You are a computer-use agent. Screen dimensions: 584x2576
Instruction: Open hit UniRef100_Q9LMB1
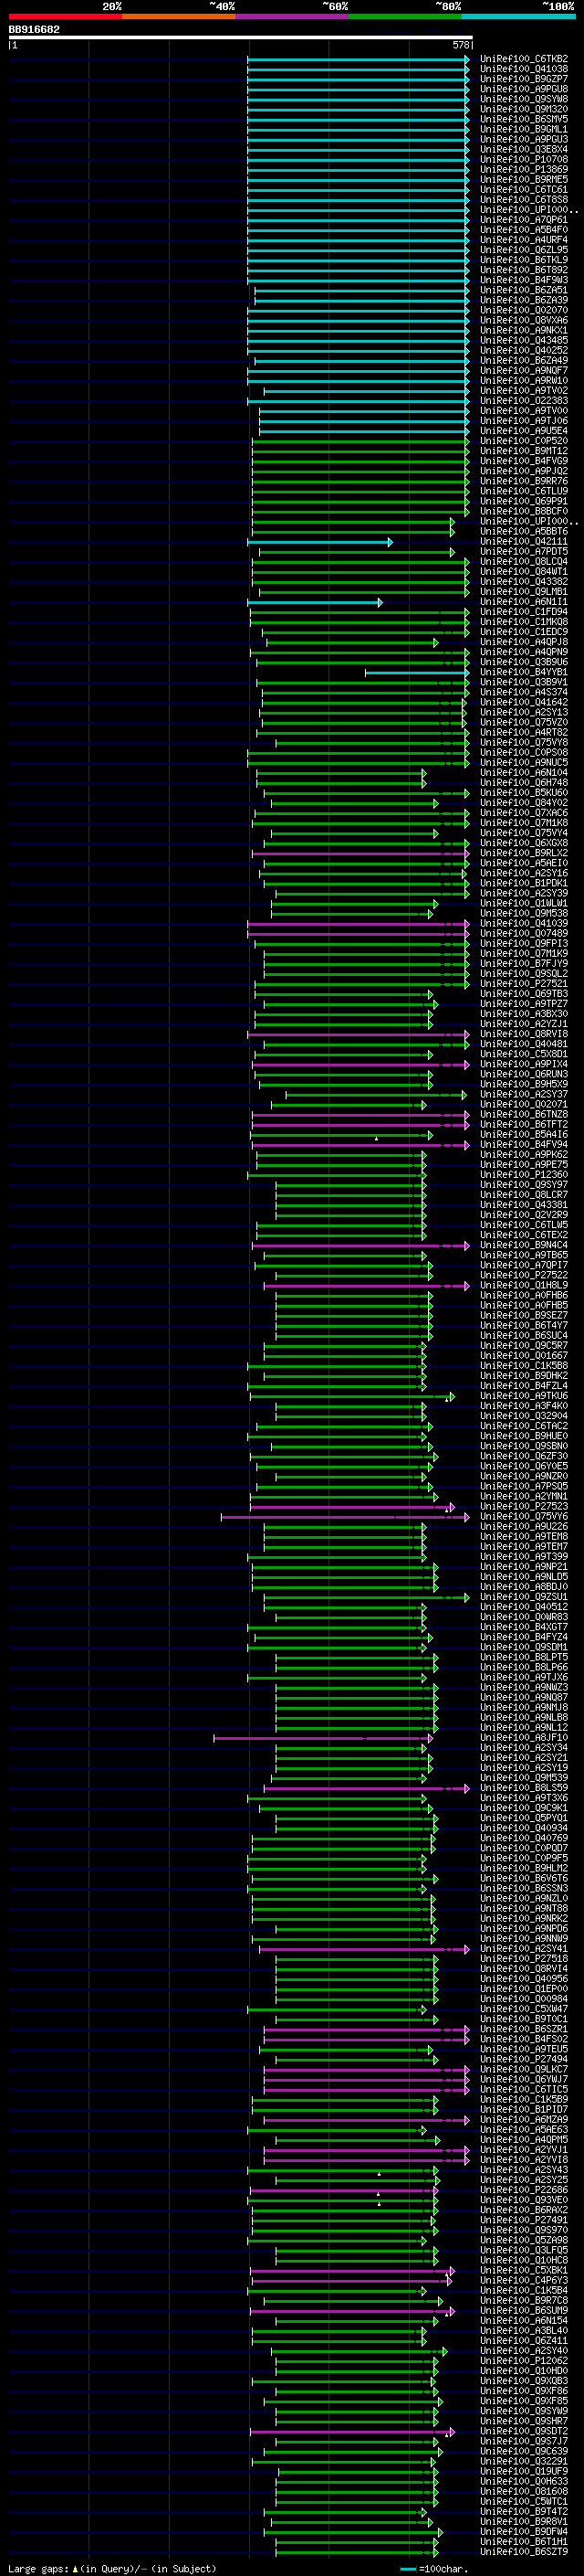[524, 591]
